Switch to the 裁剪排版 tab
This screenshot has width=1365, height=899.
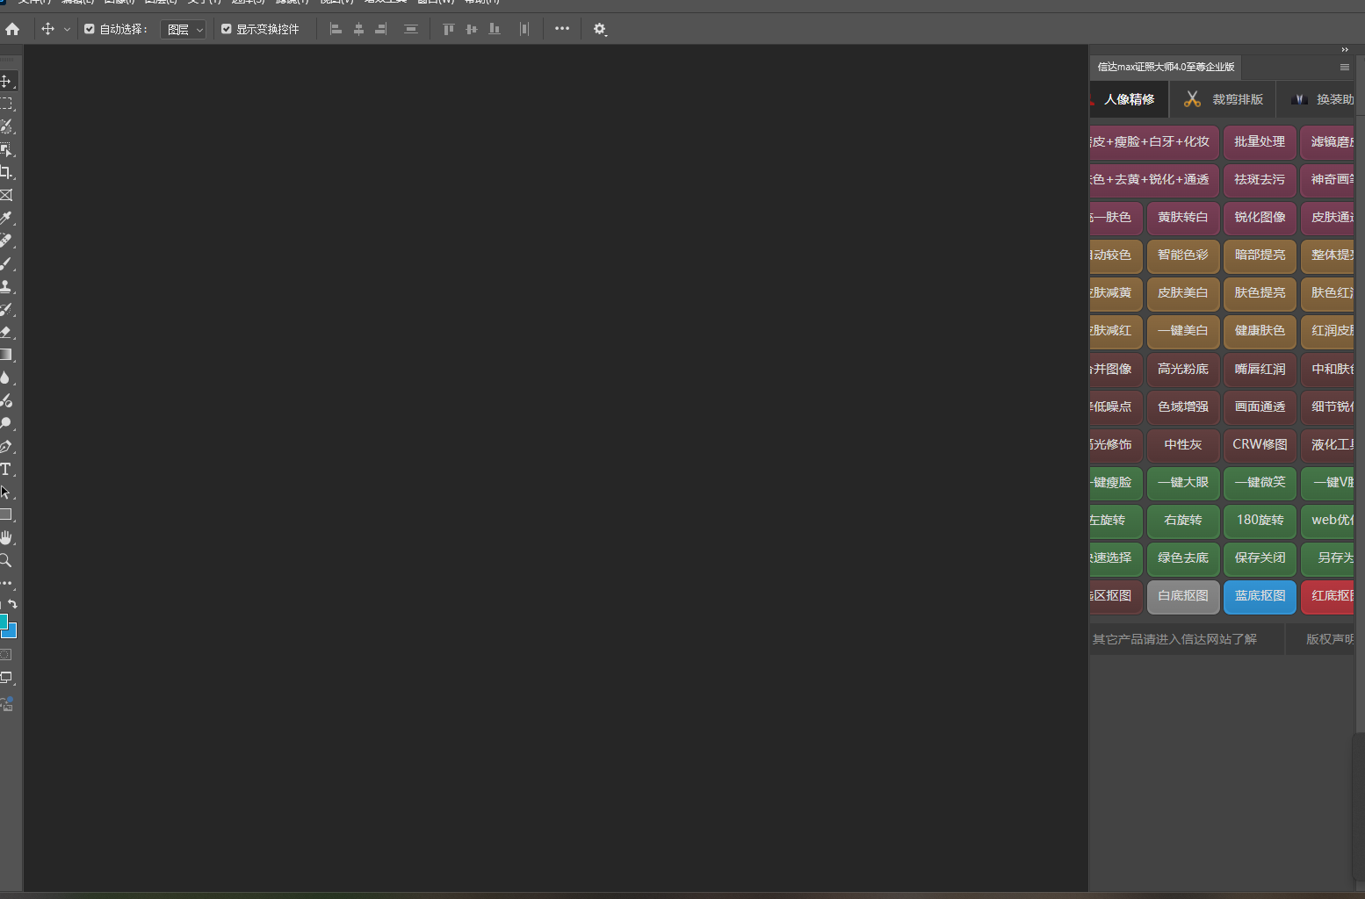1223,99
